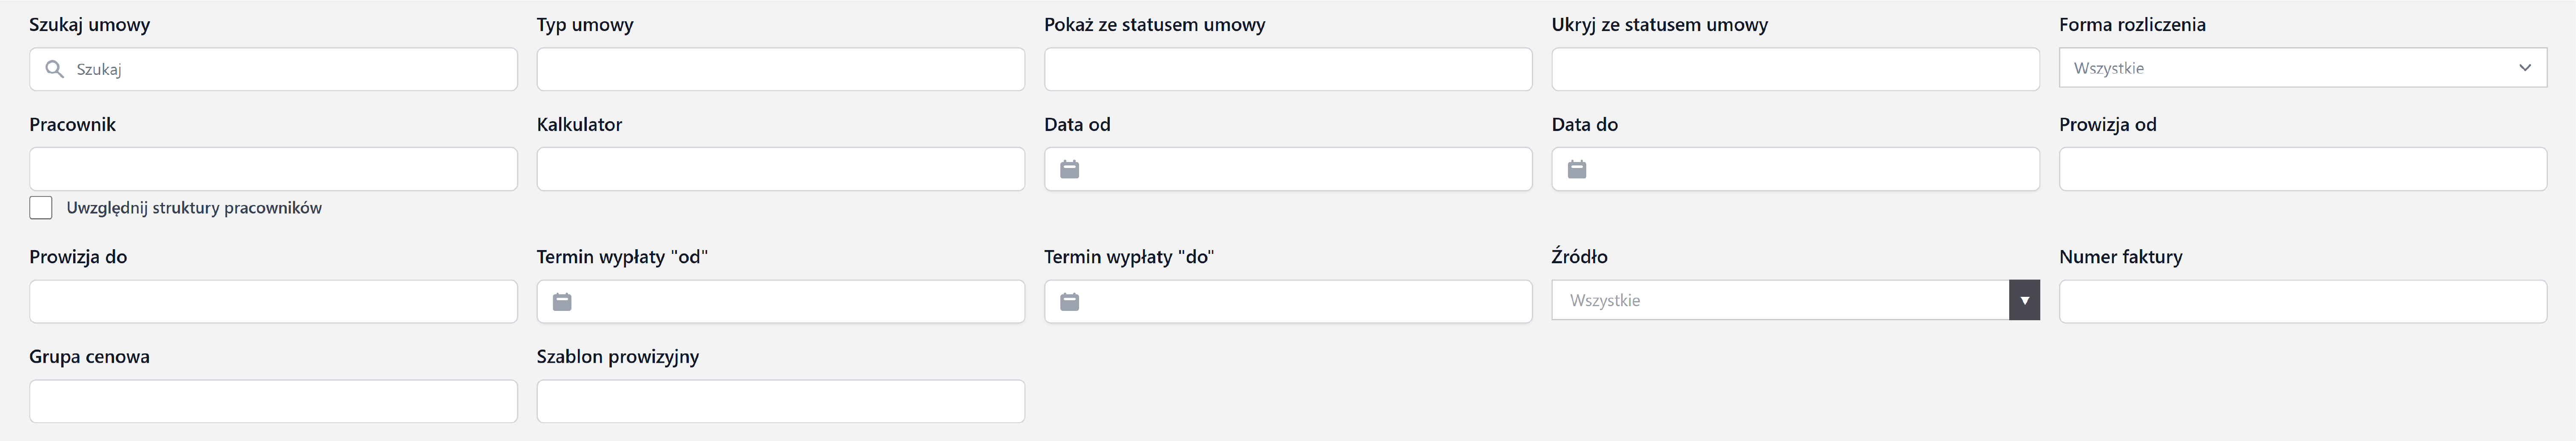Focus the Prowizja od field
This screenshot has width=2576, height=441.
(x=2302, y=169)
